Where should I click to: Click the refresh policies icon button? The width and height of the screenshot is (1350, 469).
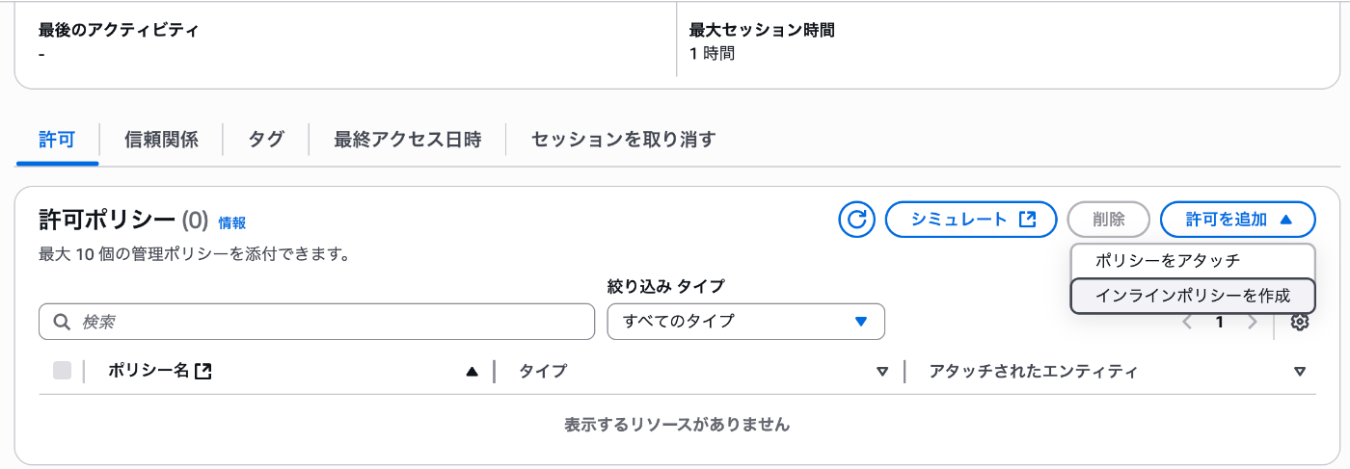point(856,220)
